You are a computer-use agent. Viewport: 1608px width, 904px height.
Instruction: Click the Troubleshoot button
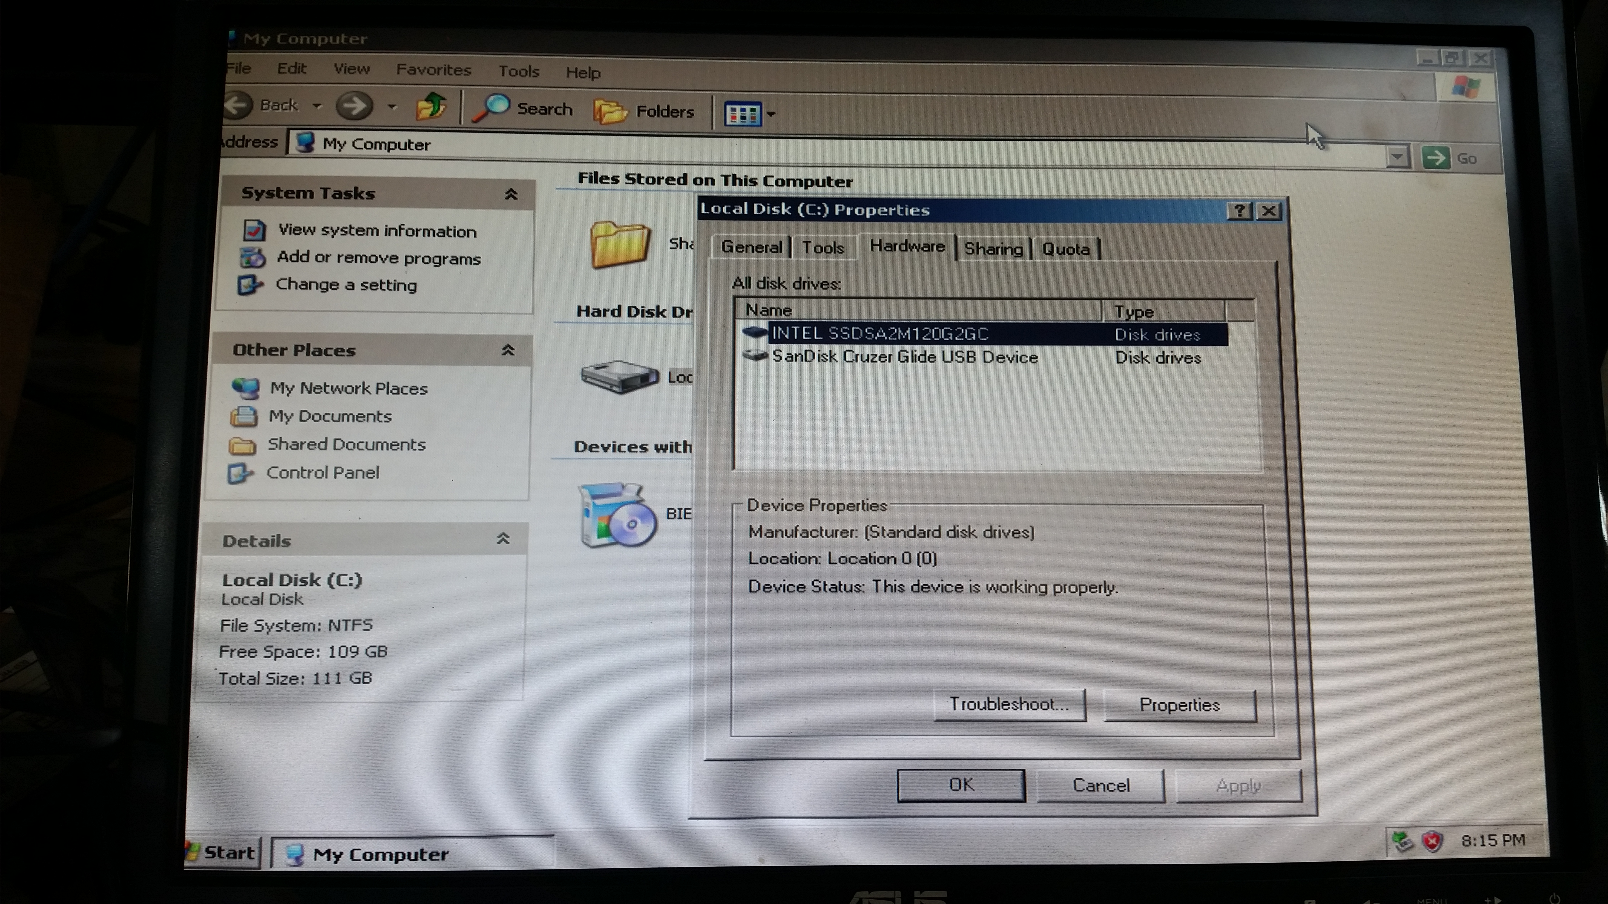[1009, 704]
